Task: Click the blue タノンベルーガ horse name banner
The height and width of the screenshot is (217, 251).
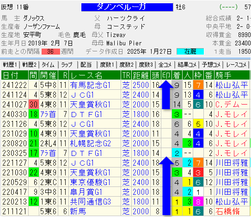Action: click(127, 7)
